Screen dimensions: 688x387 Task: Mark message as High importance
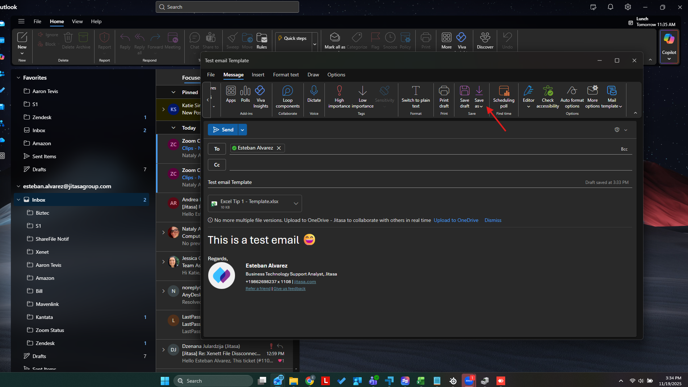pyautogui.click(x=339, y=91)
